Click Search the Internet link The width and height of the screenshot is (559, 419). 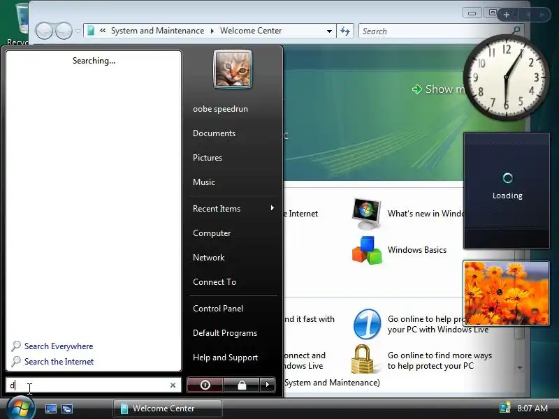59,362
